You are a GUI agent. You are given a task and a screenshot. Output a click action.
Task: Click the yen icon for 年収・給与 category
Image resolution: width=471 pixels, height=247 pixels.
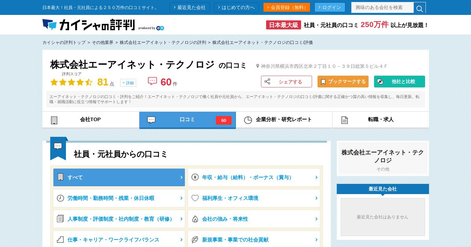[x=195, y=177]
